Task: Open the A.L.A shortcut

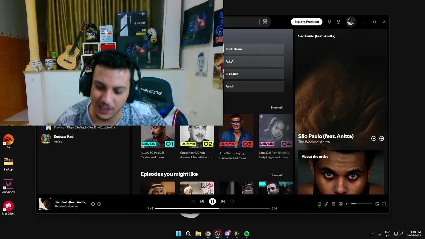Action: click(x=254, y=61)
